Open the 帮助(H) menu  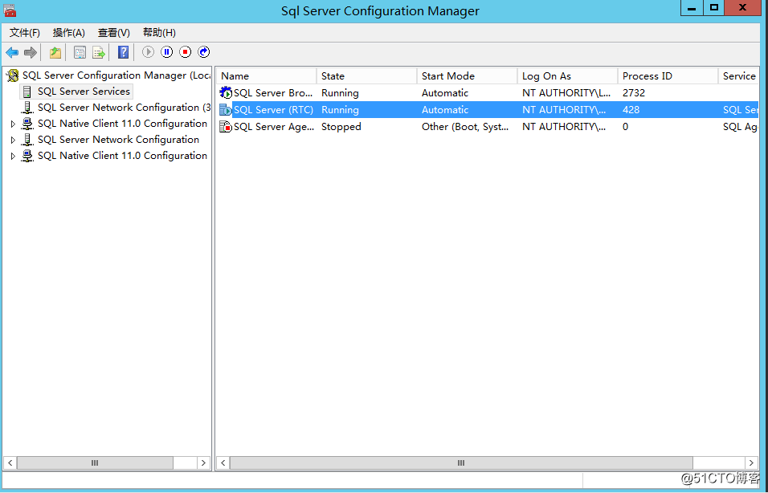click(x=159, y=33)
